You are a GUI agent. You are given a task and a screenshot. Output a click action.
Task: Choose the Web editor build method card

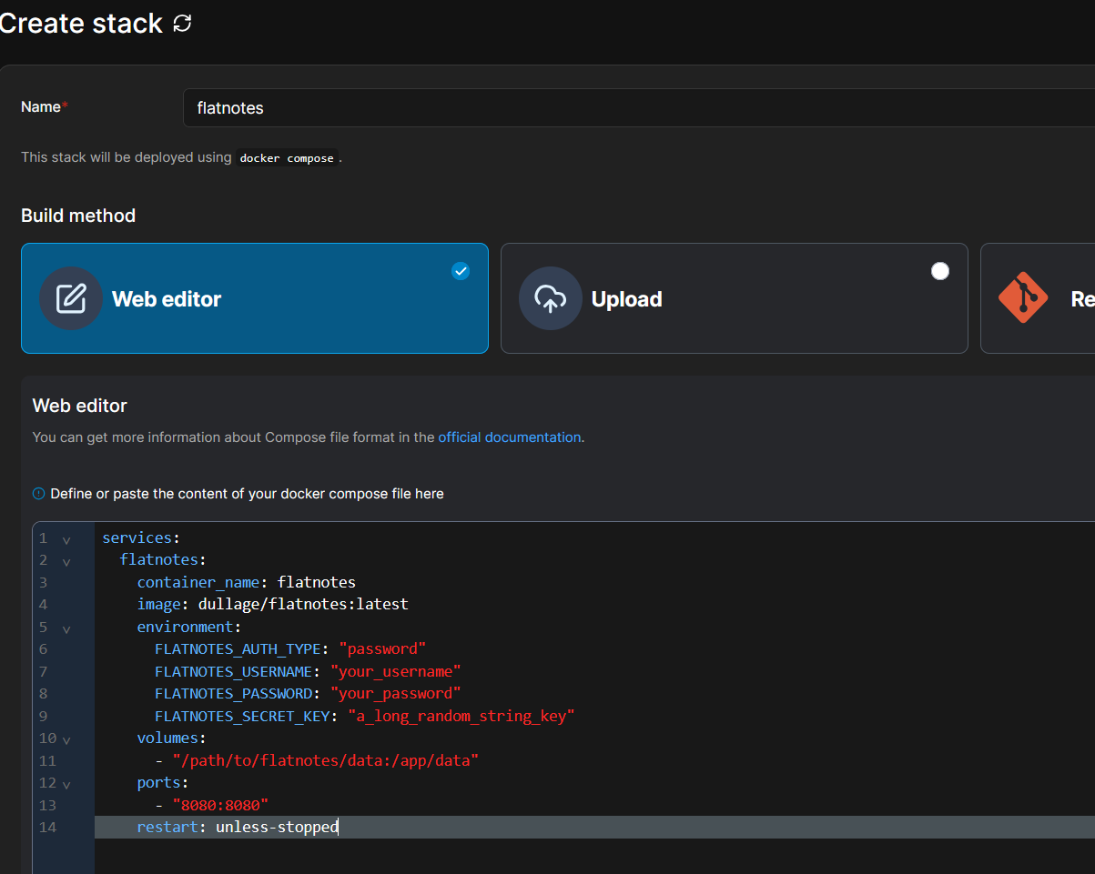click(255, 298)
